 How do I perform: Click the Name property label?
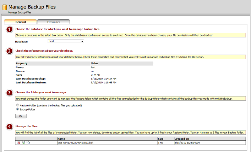[20, 67]
